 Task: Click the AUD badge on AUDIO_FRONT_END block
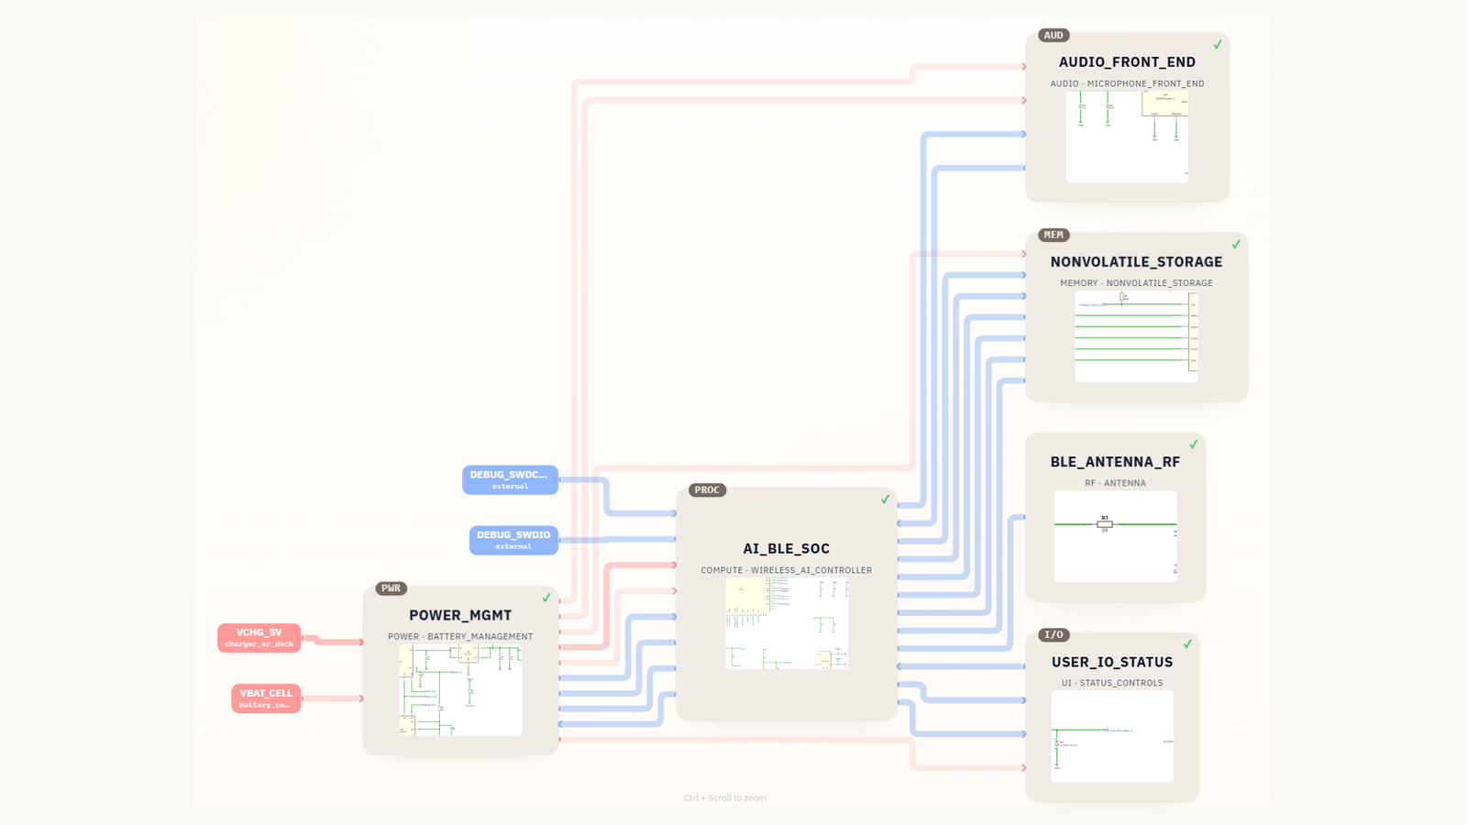point(1053,36)
